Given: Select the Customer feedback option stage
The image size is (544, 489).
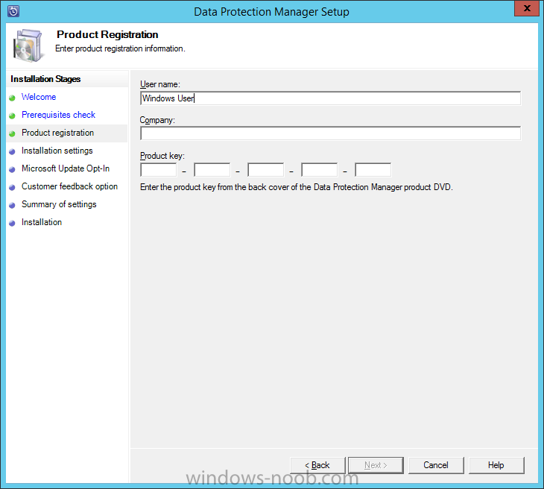Looking at the screenshot, I should tap(69, 186).
